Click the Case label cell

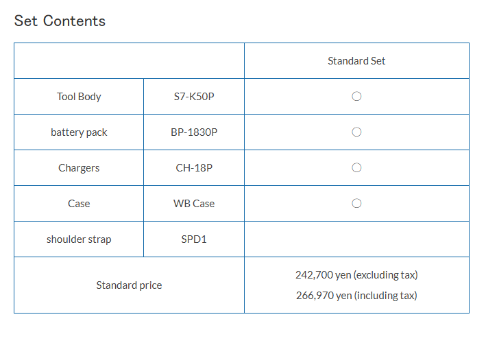tap(79, 204)
